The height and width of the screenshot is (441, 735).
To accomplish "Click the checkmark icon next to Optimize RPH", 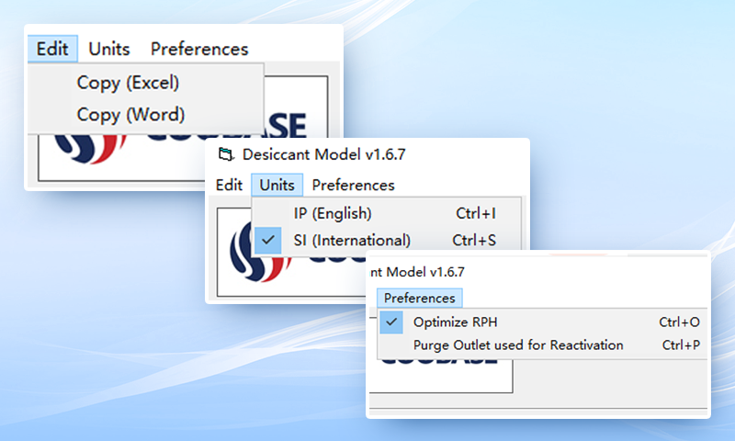I will (392, 322).
